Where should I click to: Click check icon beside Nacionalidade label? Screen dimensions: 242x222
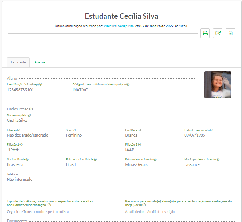(27, 159)
